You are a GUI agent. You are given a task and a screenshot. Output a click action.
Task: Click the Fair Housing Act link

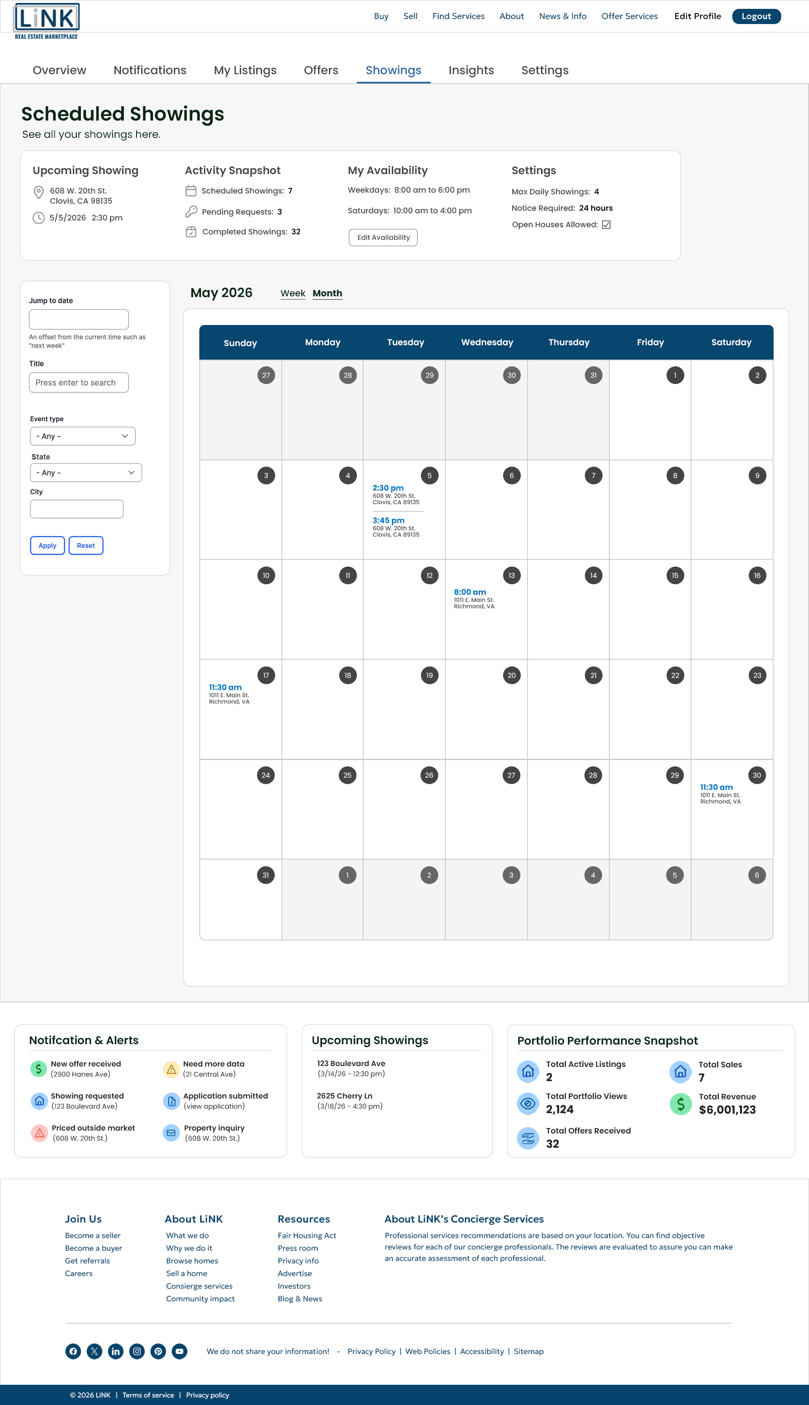point(307,1236)
